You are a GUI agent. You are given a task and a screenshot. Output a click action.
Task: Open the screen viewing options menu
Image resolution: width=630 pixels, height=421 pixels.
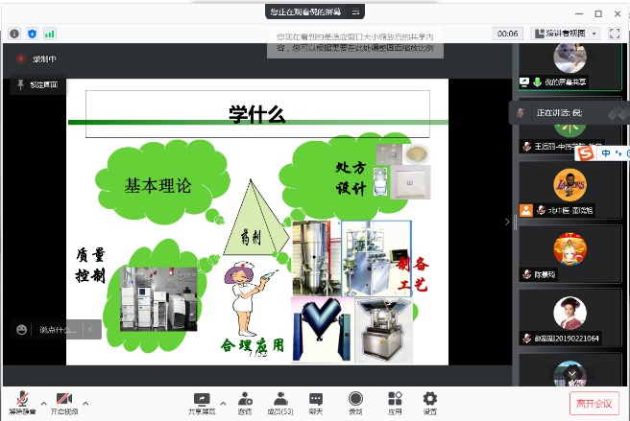(x=355, y=12)
